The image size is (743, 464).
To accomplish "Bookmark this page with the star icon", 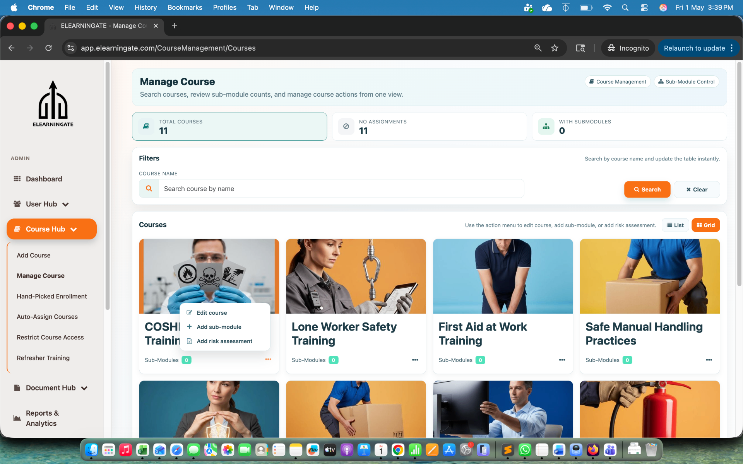I will (x=555, y=48).
